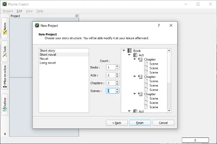Select Long novel structure

64,63
